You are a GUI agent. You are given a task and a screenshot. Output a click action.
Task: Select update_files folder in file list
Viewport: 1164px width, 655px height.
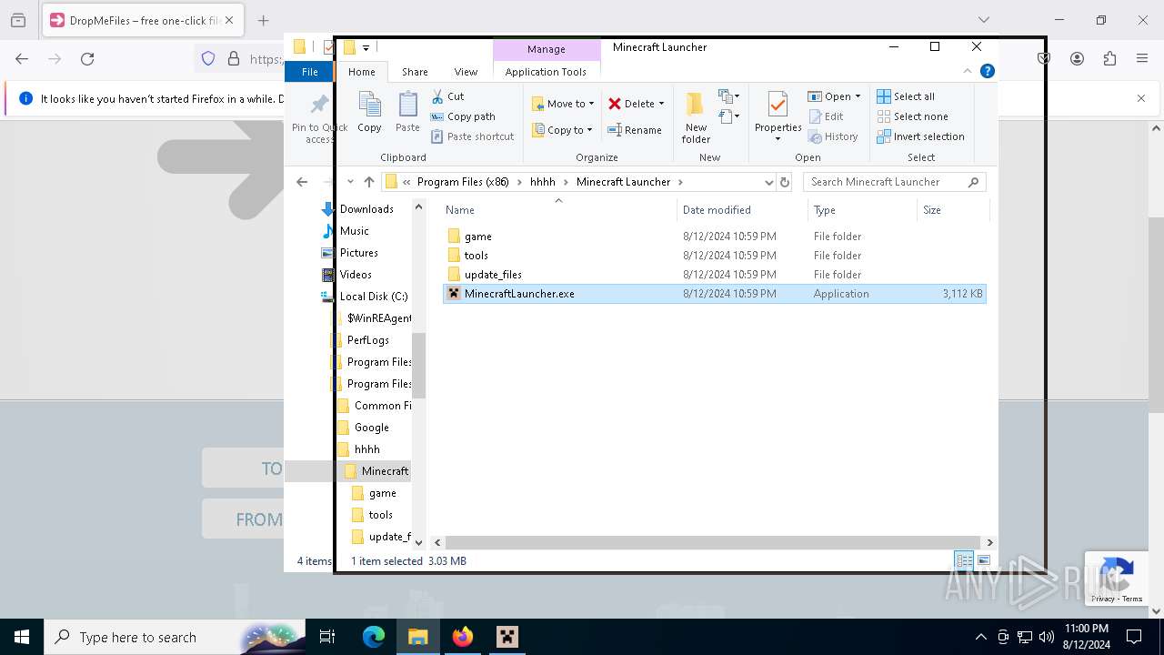point(493,275)
